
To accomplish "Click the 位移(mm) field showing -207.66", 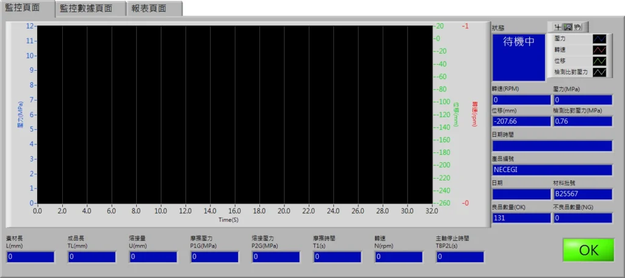I will tap(521, 121).
